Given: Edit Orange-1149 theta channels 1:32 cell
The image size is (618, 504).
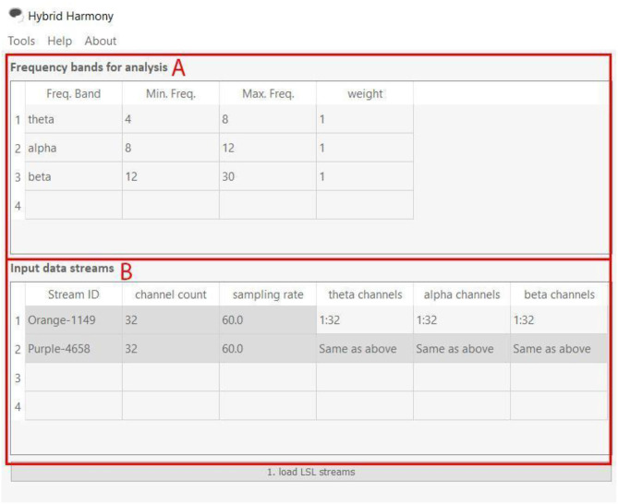Looking at the screenshot, I should point(365,320).
